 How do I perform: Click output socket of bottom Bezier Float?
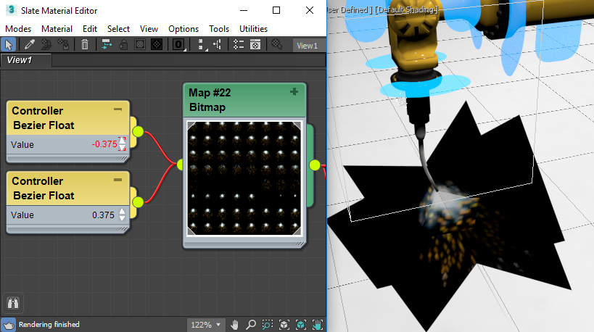[138, 202]
